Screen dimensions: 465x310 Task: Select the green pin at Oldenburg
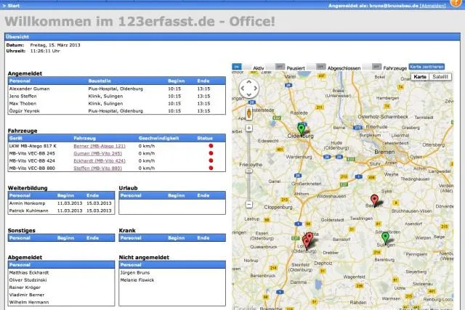point(302,129)
